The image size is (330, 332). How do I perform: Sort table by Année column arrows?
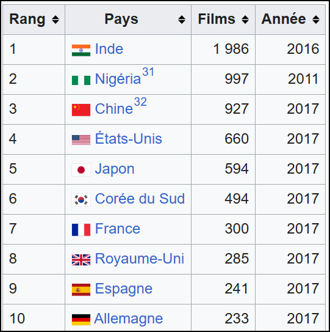[316, 20]
